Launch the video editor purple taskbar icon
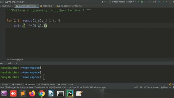 [x=4, y=93]
